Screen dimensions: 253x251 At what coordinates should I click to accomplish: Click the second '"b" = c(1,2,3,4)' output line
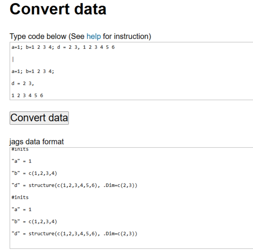(x=34, y=221)
